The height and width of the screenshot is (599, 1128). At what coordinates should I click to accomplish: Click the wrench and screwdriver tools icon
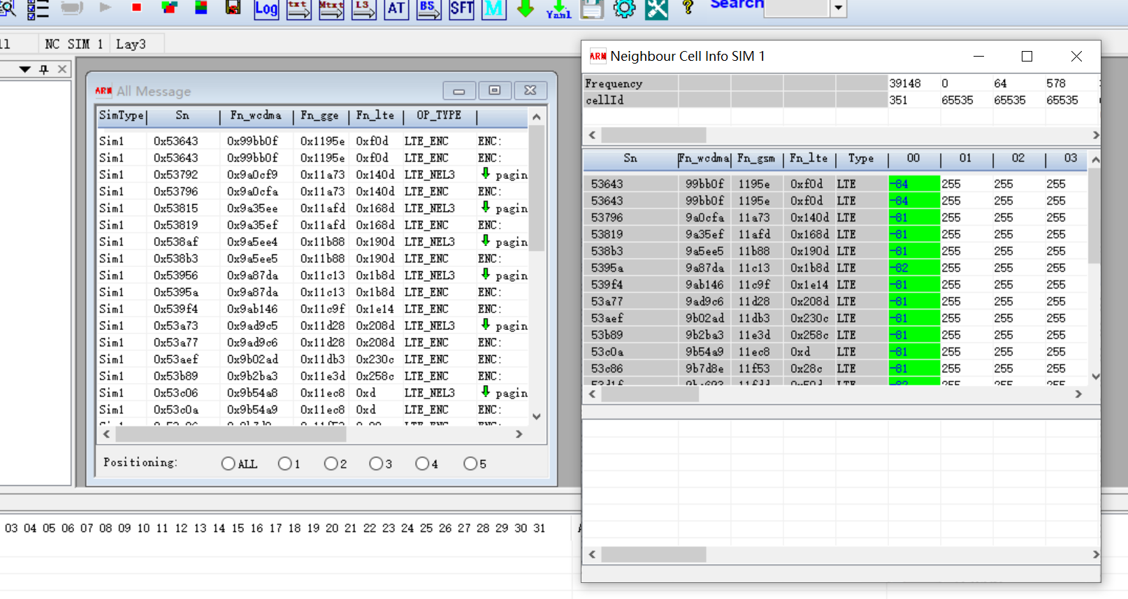pos(656,8)
